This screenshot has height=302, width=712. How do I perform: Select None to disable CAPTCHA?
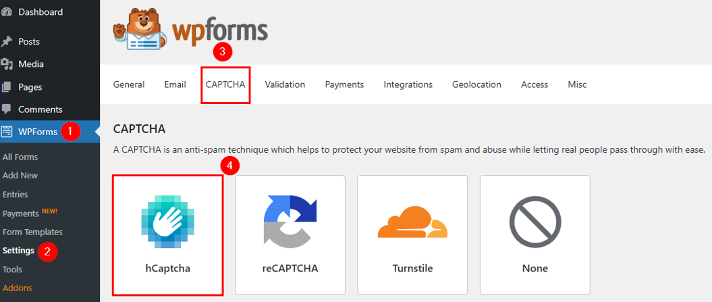(x=535, y=234)
